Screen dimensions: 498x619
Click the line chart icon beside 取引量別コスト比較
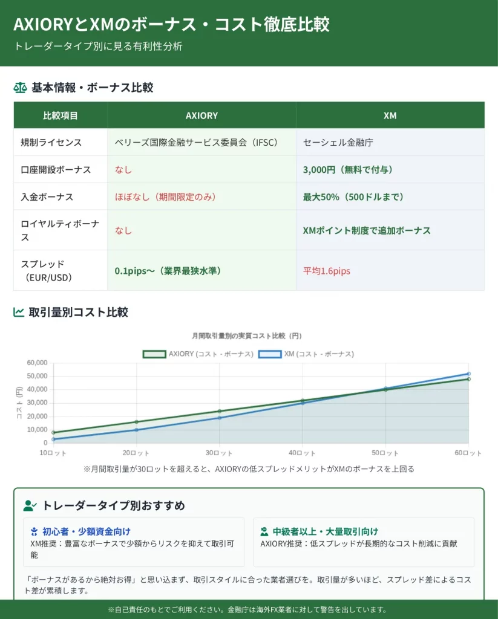point(19,313)
